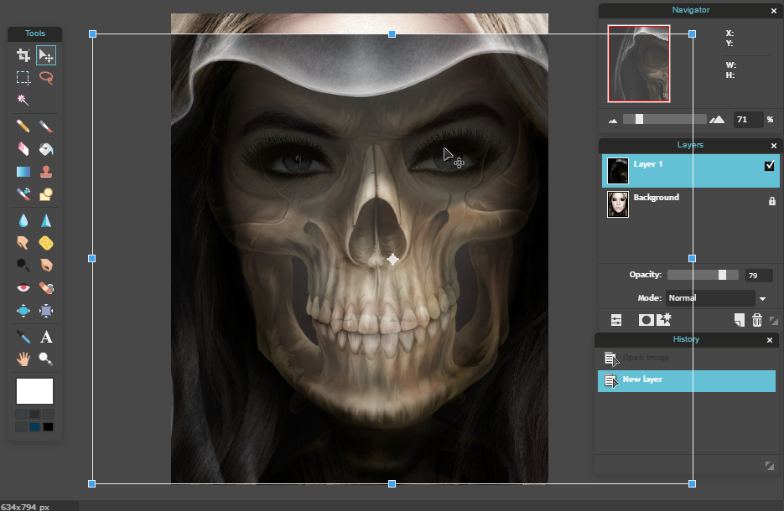
Task: Click the zoom percentage field showing 71
Action: coord(747,120)
